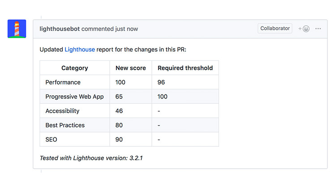Click the 'just now' comment timestamp

[126, 29]
